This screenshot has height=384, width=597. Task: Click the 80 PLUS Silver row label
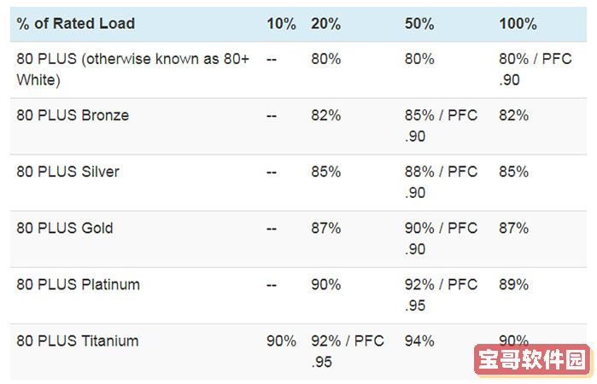[x=67, y=172]
